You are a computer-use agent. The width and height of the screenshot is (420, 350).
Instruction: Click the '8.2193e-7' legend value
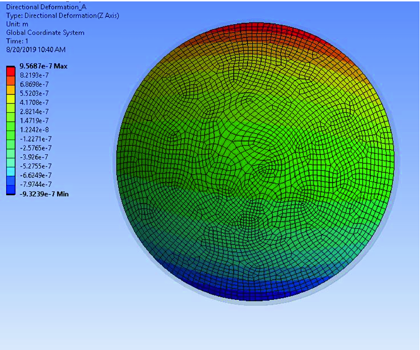pos(34,75)
